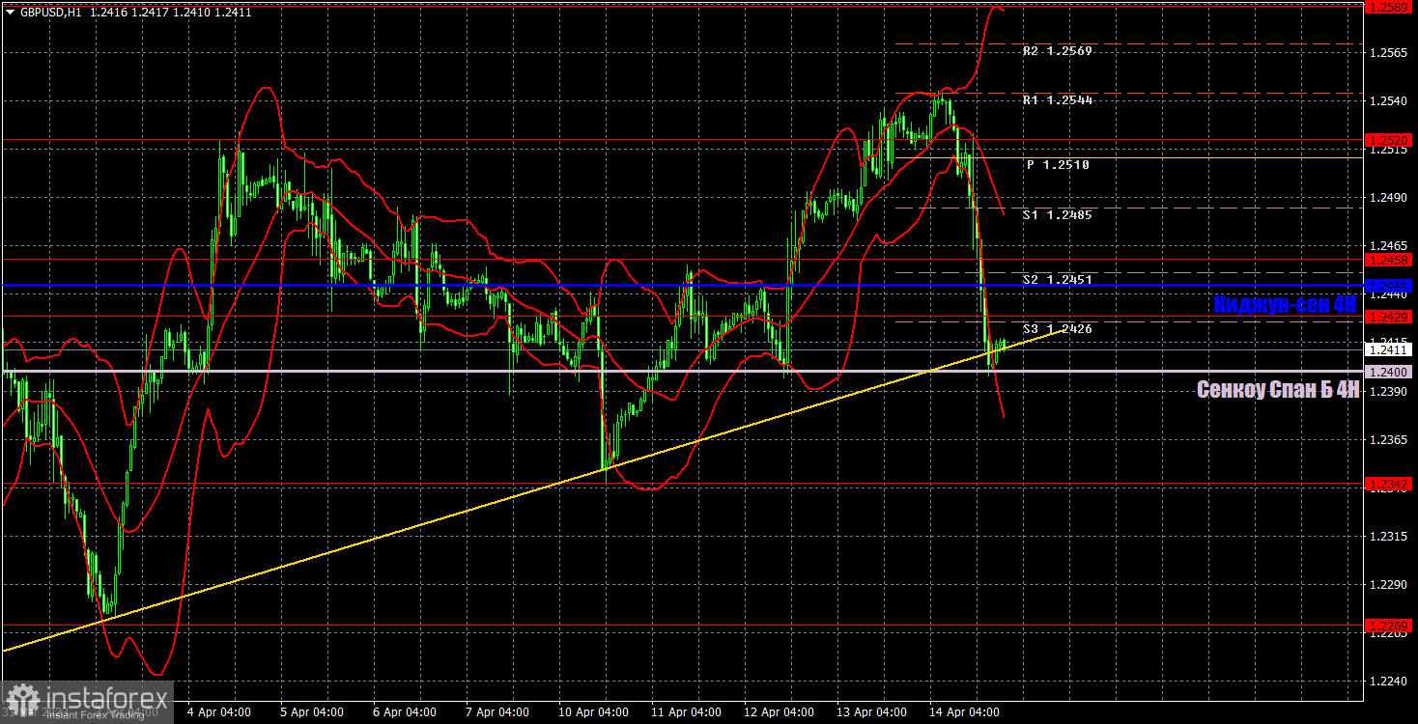Viewport: 1418px width, 724px height.
Task: Click the S3 1.2426 pivot label
Action: tap(1058, 328)
